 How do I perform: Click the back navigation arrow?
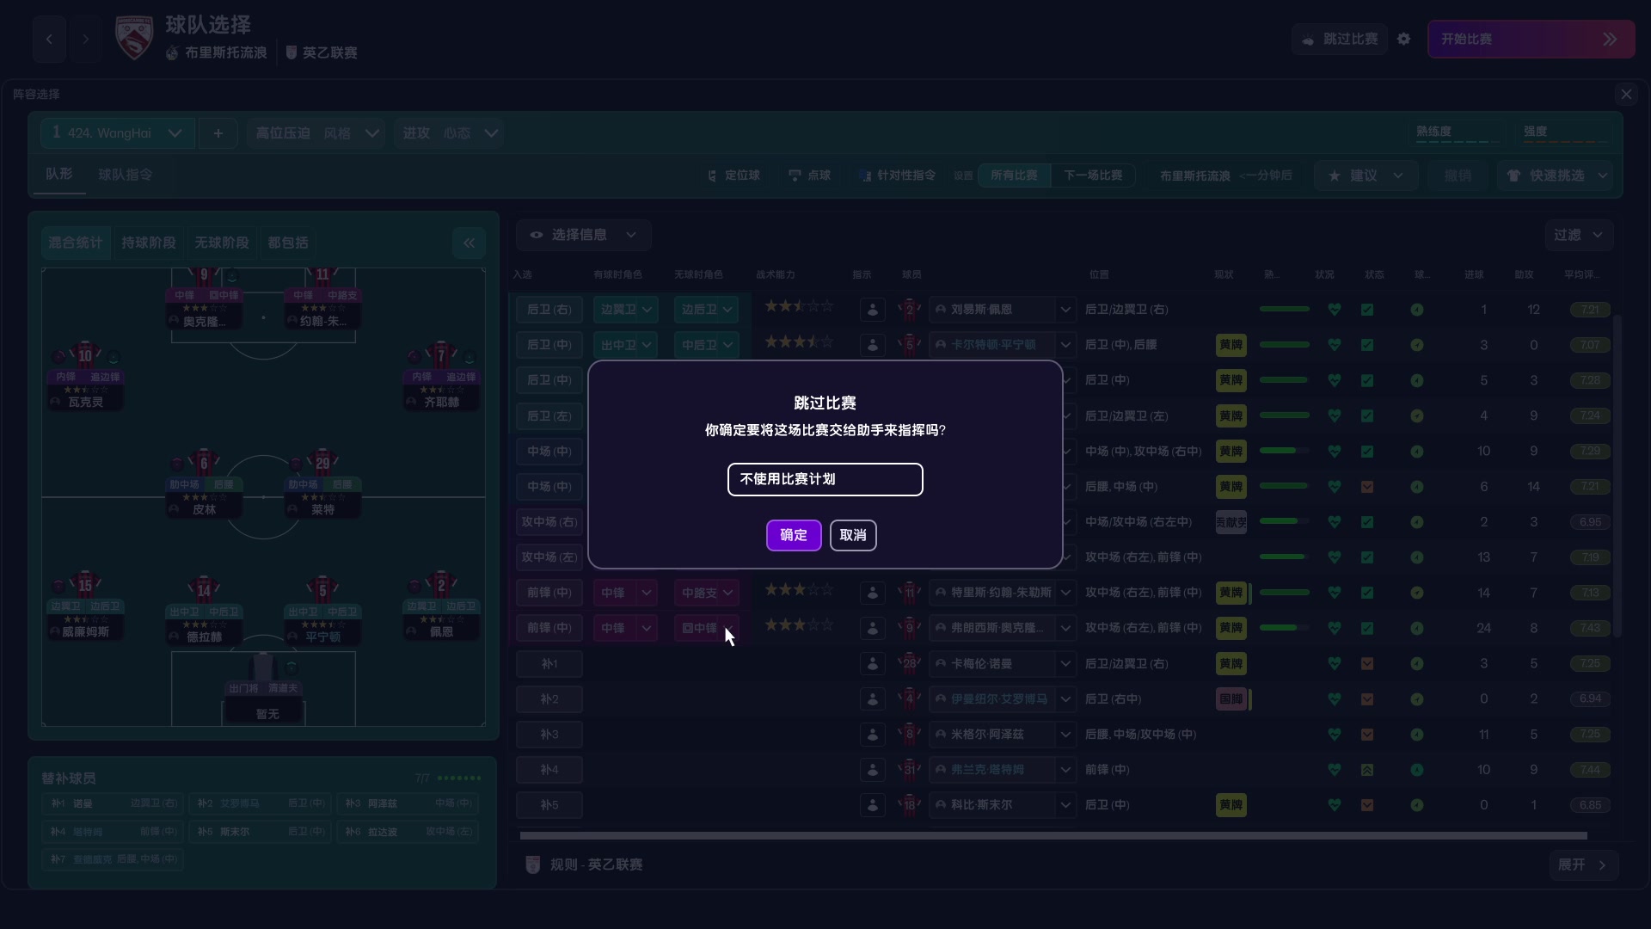point(48,39)
